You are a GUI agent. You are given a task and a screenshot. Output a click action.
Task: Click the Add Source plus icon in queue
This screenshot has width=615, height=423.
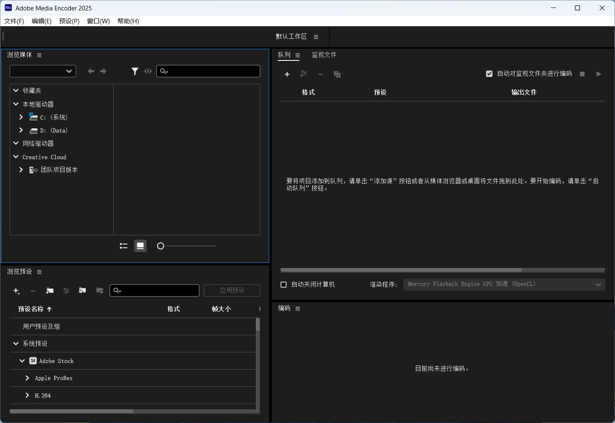click(x=287, y=74)
